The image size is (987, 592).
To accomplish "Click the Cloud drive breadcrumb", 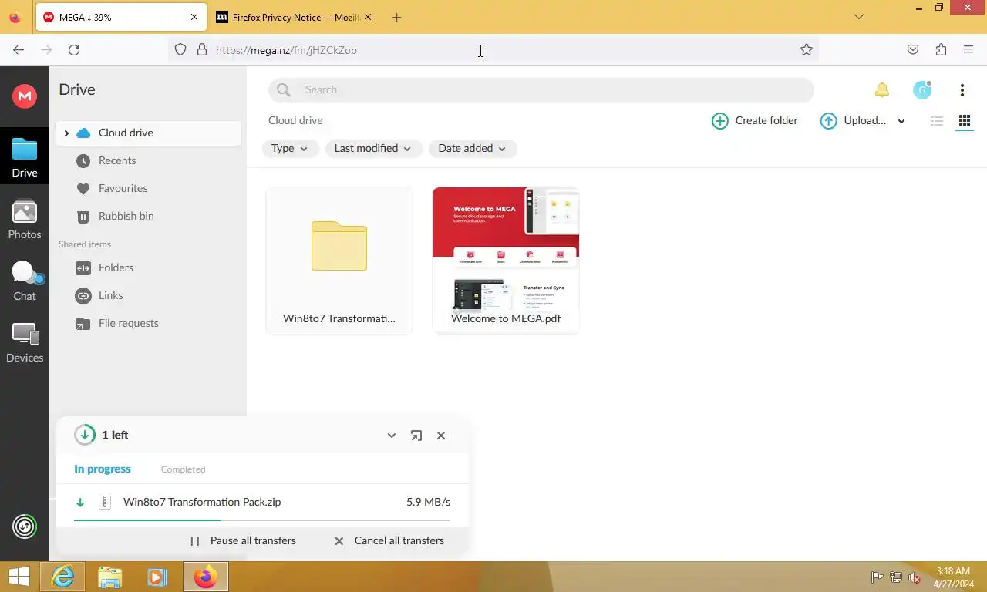I will click(295, 120).
